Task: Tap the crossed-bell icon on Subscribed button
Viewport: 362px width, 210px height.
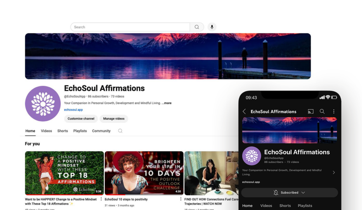Action: coord(276,192)
